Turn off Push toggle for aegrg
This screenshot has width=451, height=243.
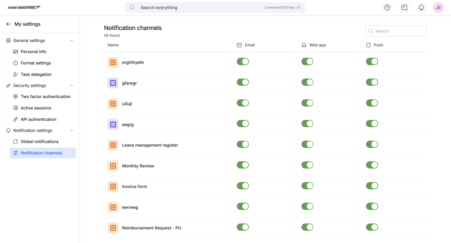[x=372, y=123]
